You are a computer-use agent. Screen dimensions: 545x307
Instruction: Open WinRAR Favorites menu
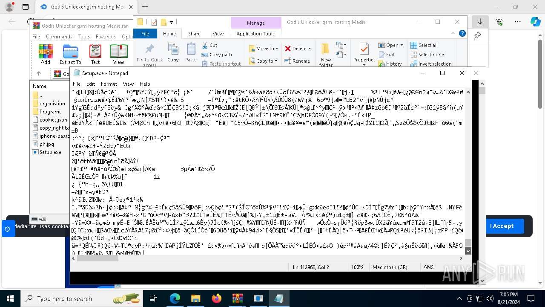[106, 37]
